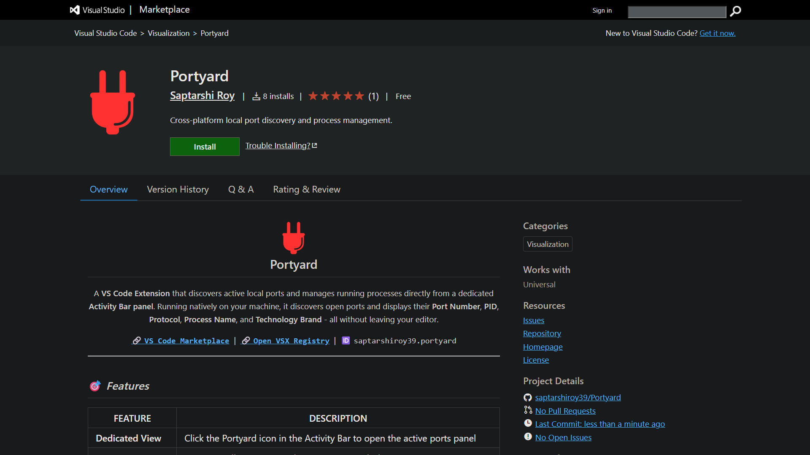The height and width of the screenshot is (455, 810).
Task: Click the search magnifier icon
Action: [x=735, y=11]
